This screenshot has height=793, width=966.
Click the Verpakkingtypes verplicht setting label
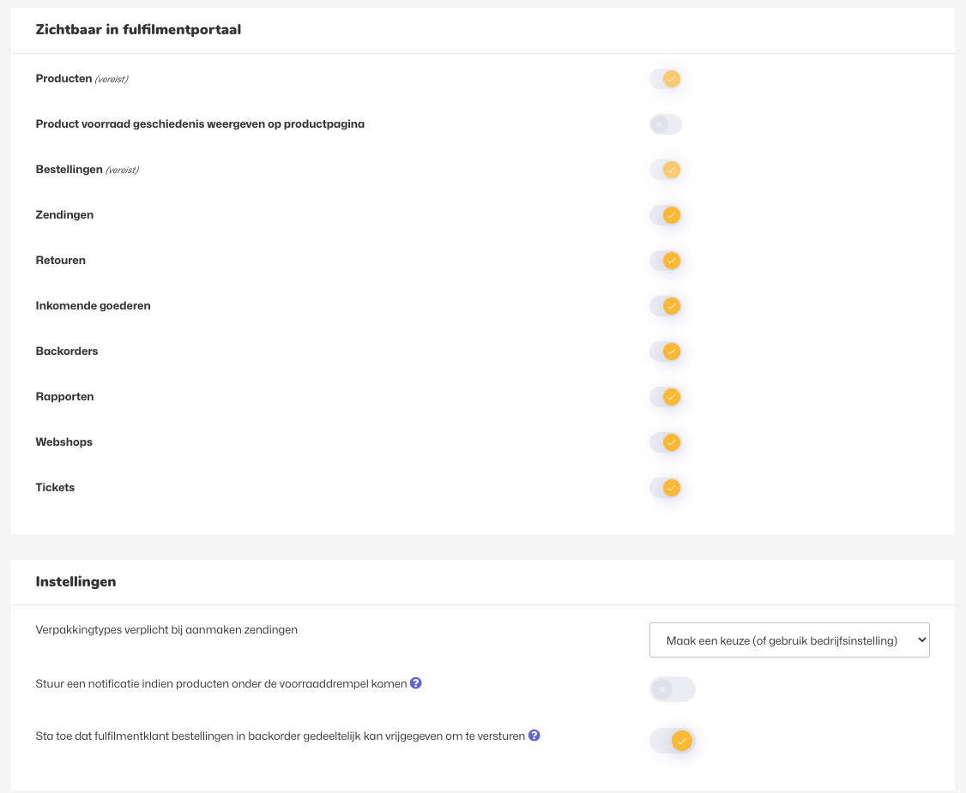click(x=166, y=629)
